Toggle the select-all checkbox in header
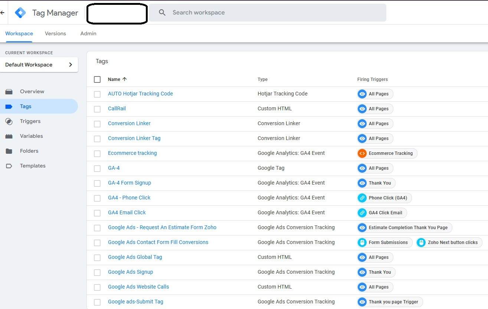The image size is (488, 309). [97, 79]
